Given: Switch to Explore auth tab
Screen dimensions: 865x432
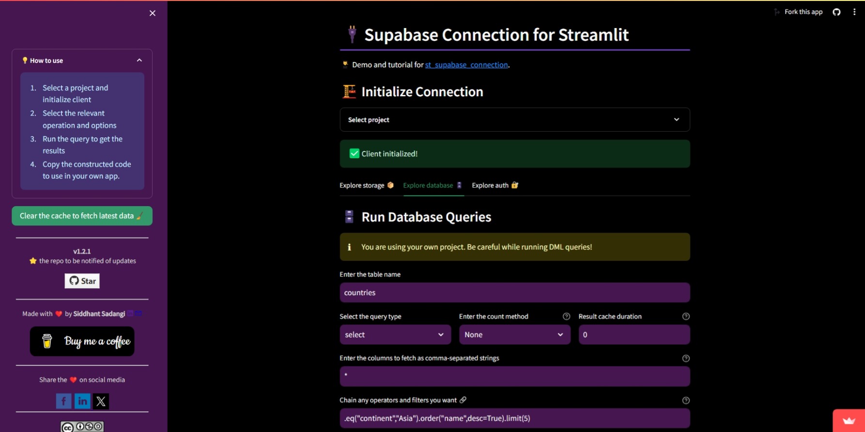Looking at the screenshot, I should pos(495,185).
